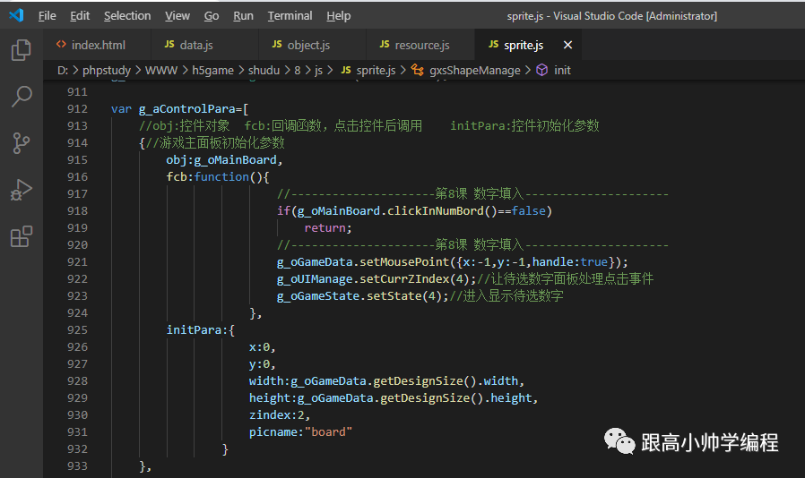Expand the h5game breadcrumb folder

point(212,70)
